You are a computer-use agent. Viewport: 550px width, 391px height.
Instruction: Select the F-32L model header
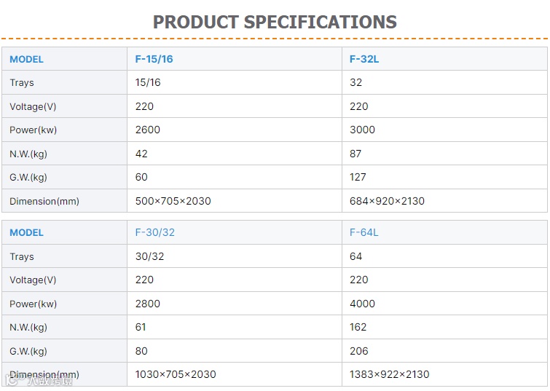click(364, 59)
